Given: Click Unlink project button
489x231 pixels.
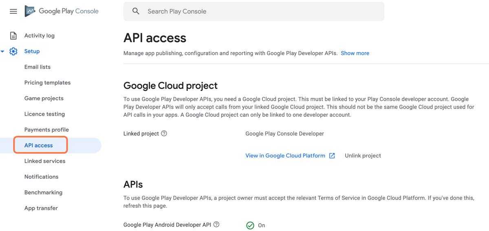Looking at the screenshot, I should coord(363,155).
